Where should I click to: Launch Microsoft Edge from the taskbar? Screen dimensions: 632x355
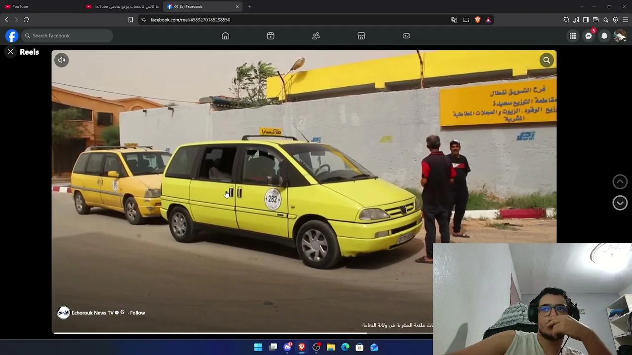(345, 348)
